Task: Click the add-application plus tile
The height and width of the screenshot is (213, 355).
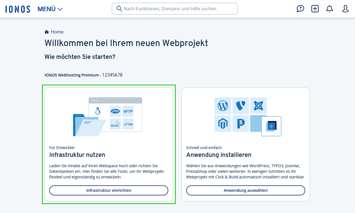Action: pos(271,126)
